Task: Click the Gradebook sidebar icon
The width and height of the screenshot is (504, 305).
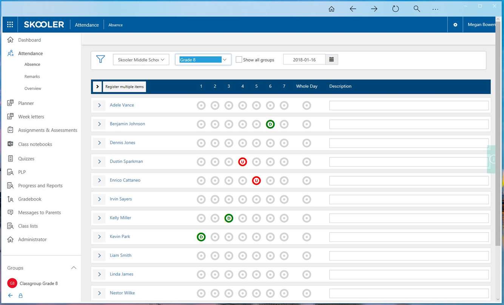Action: (x=11, y=199)
